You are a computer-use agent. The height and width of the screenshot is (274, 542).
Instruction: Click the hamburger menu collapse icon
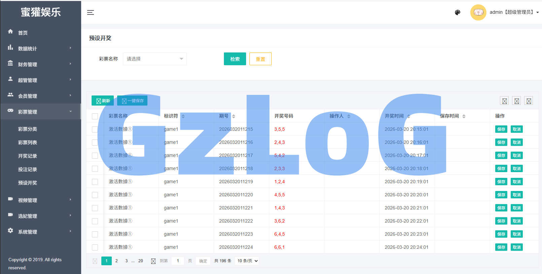(x=91, y=12)
